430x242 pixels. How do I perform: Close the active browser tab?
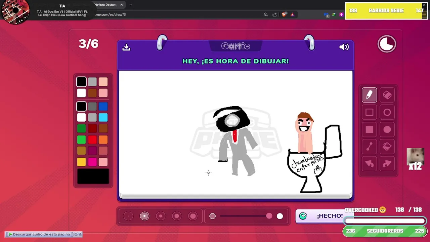tap(122, 5)
